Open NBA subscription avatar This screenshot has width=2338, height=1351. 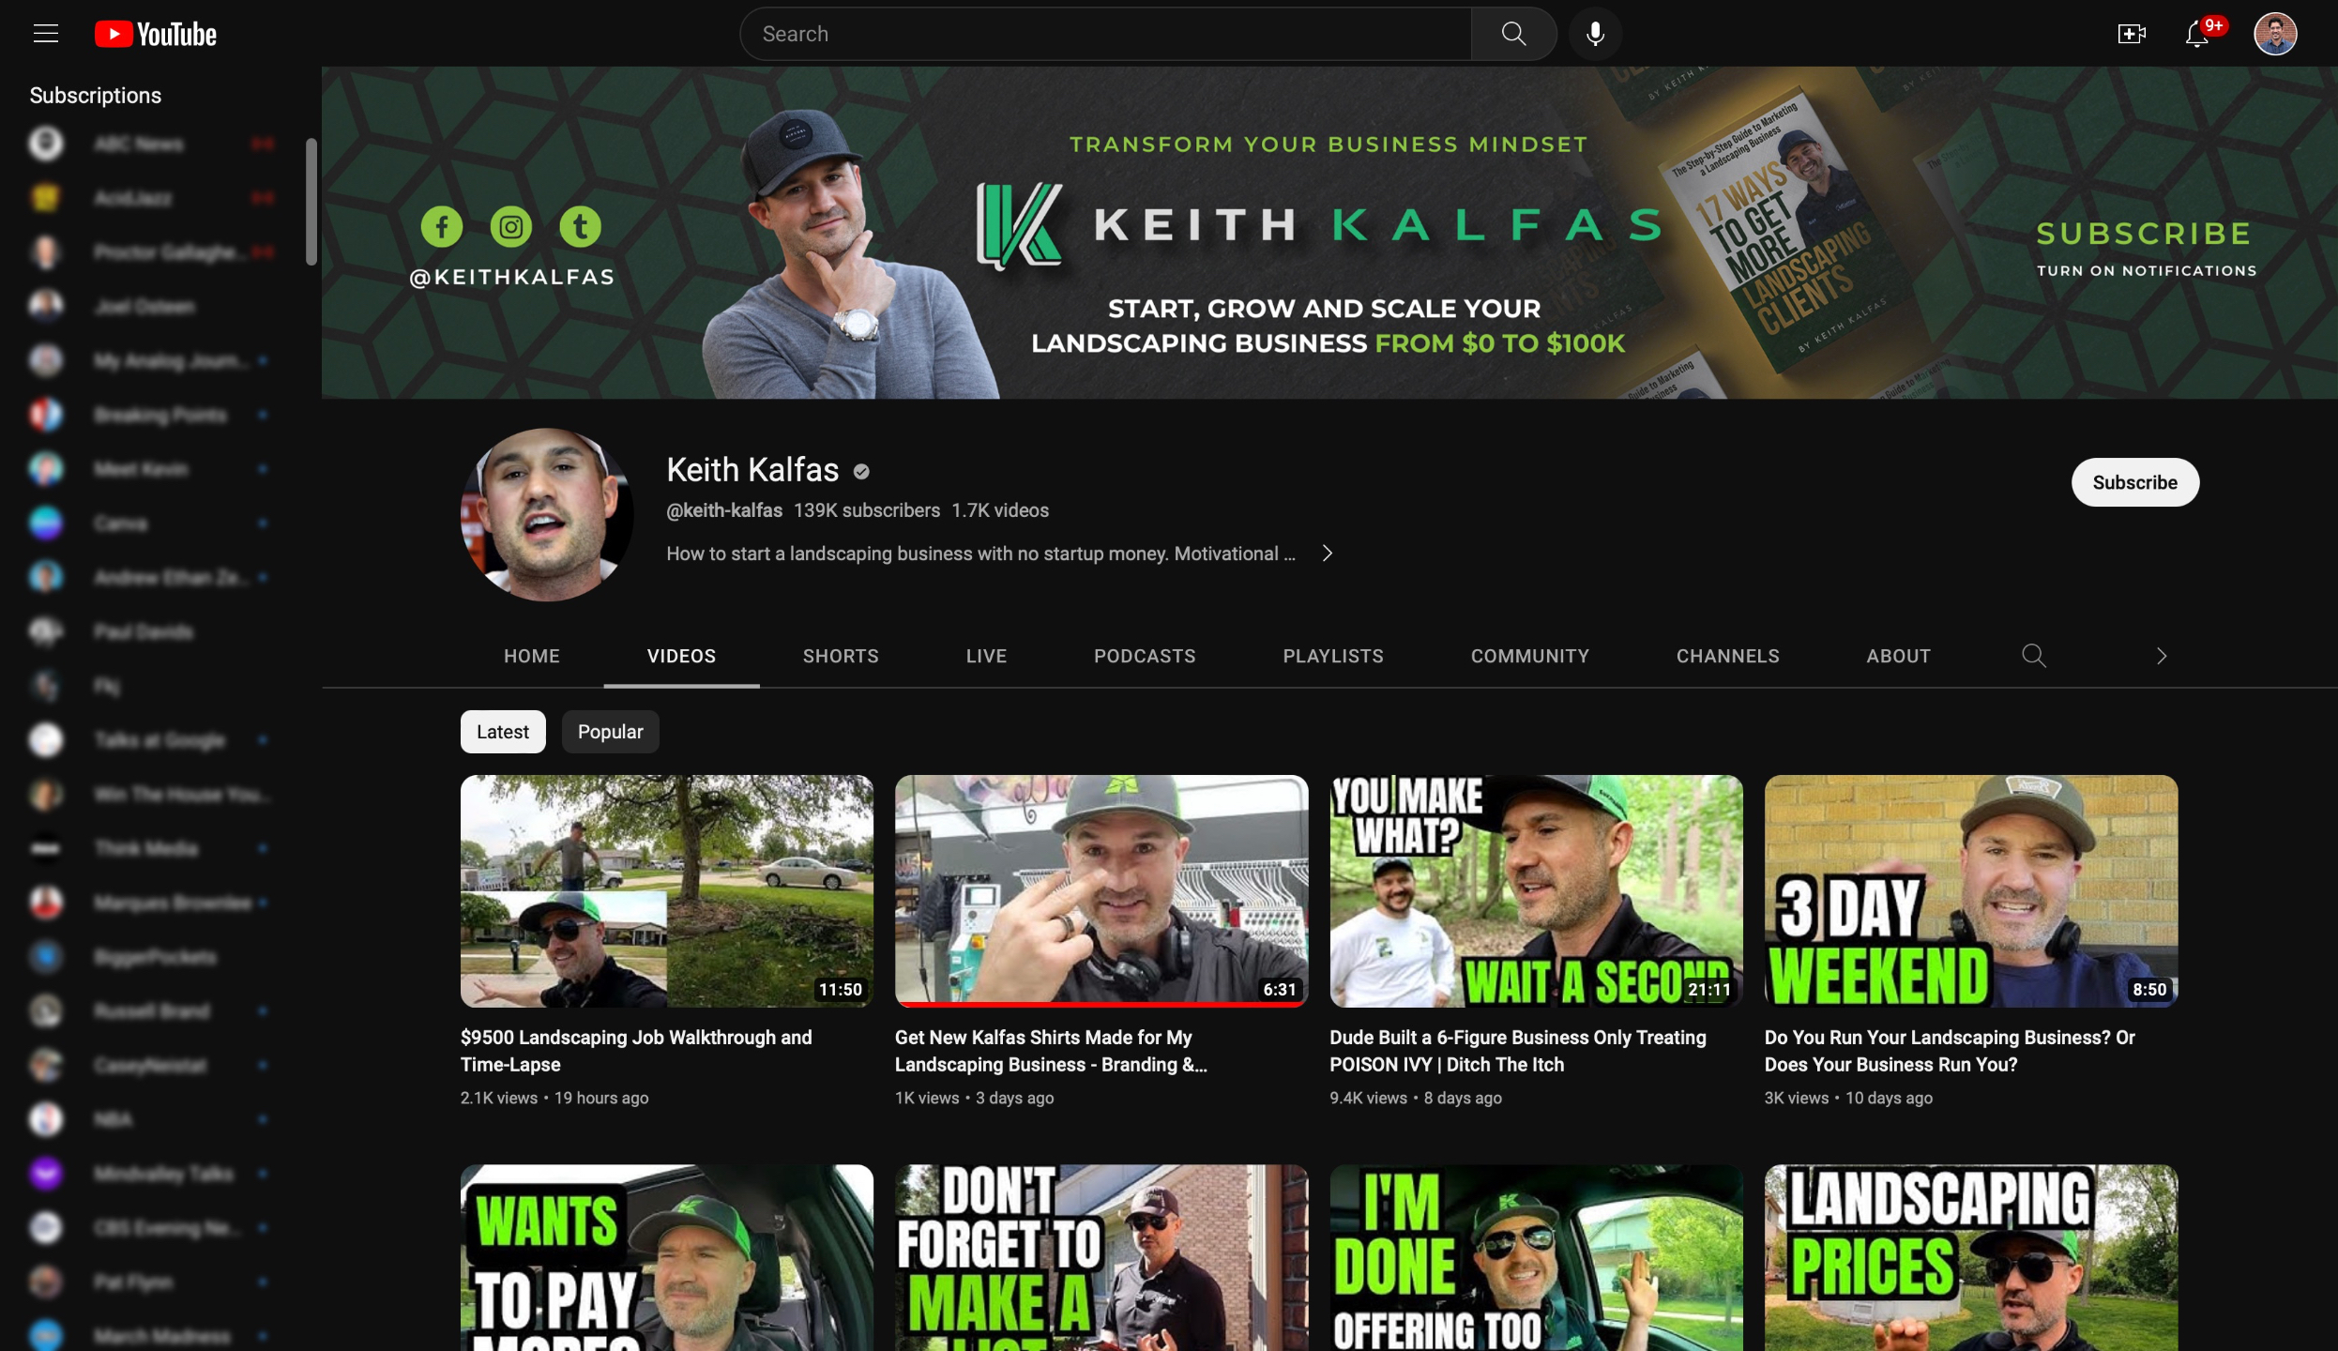tap(45, 1118)
